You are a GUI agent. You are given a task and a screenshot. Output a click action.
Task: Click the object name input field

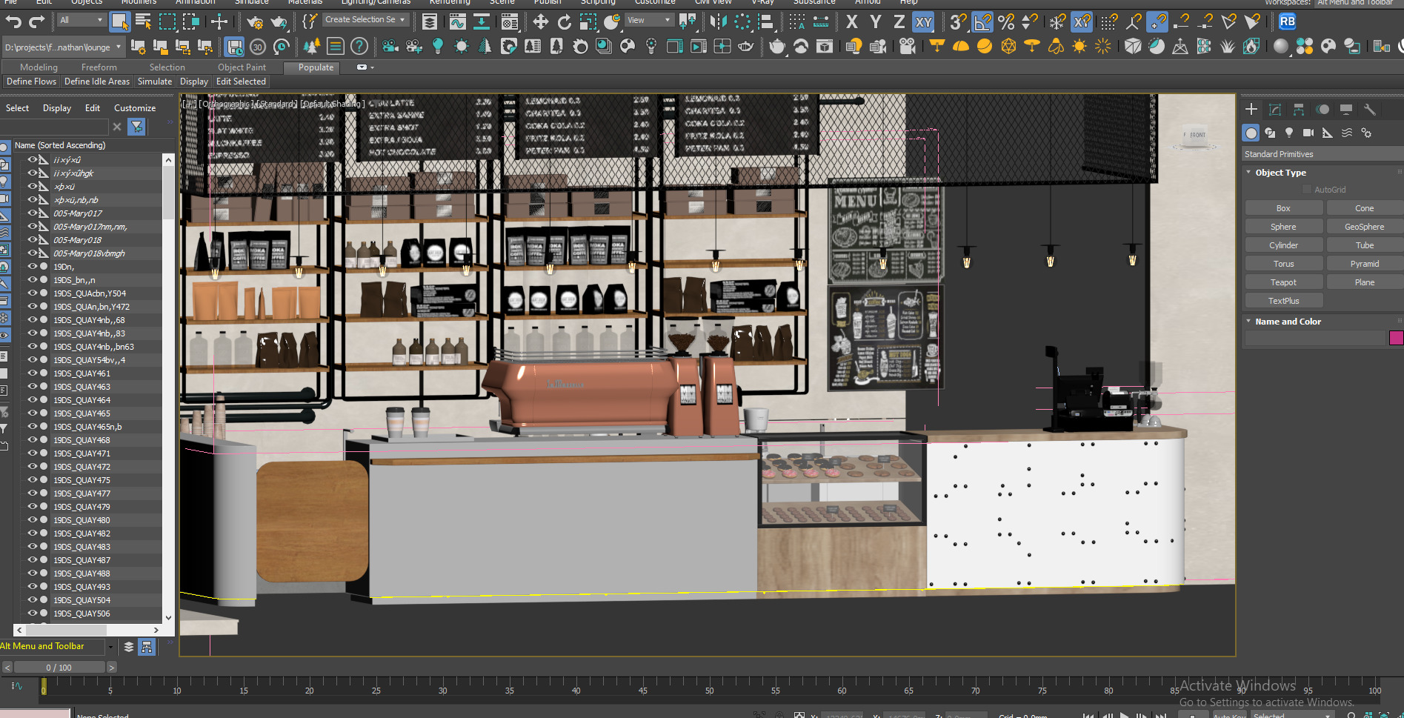click(1315, 339)
